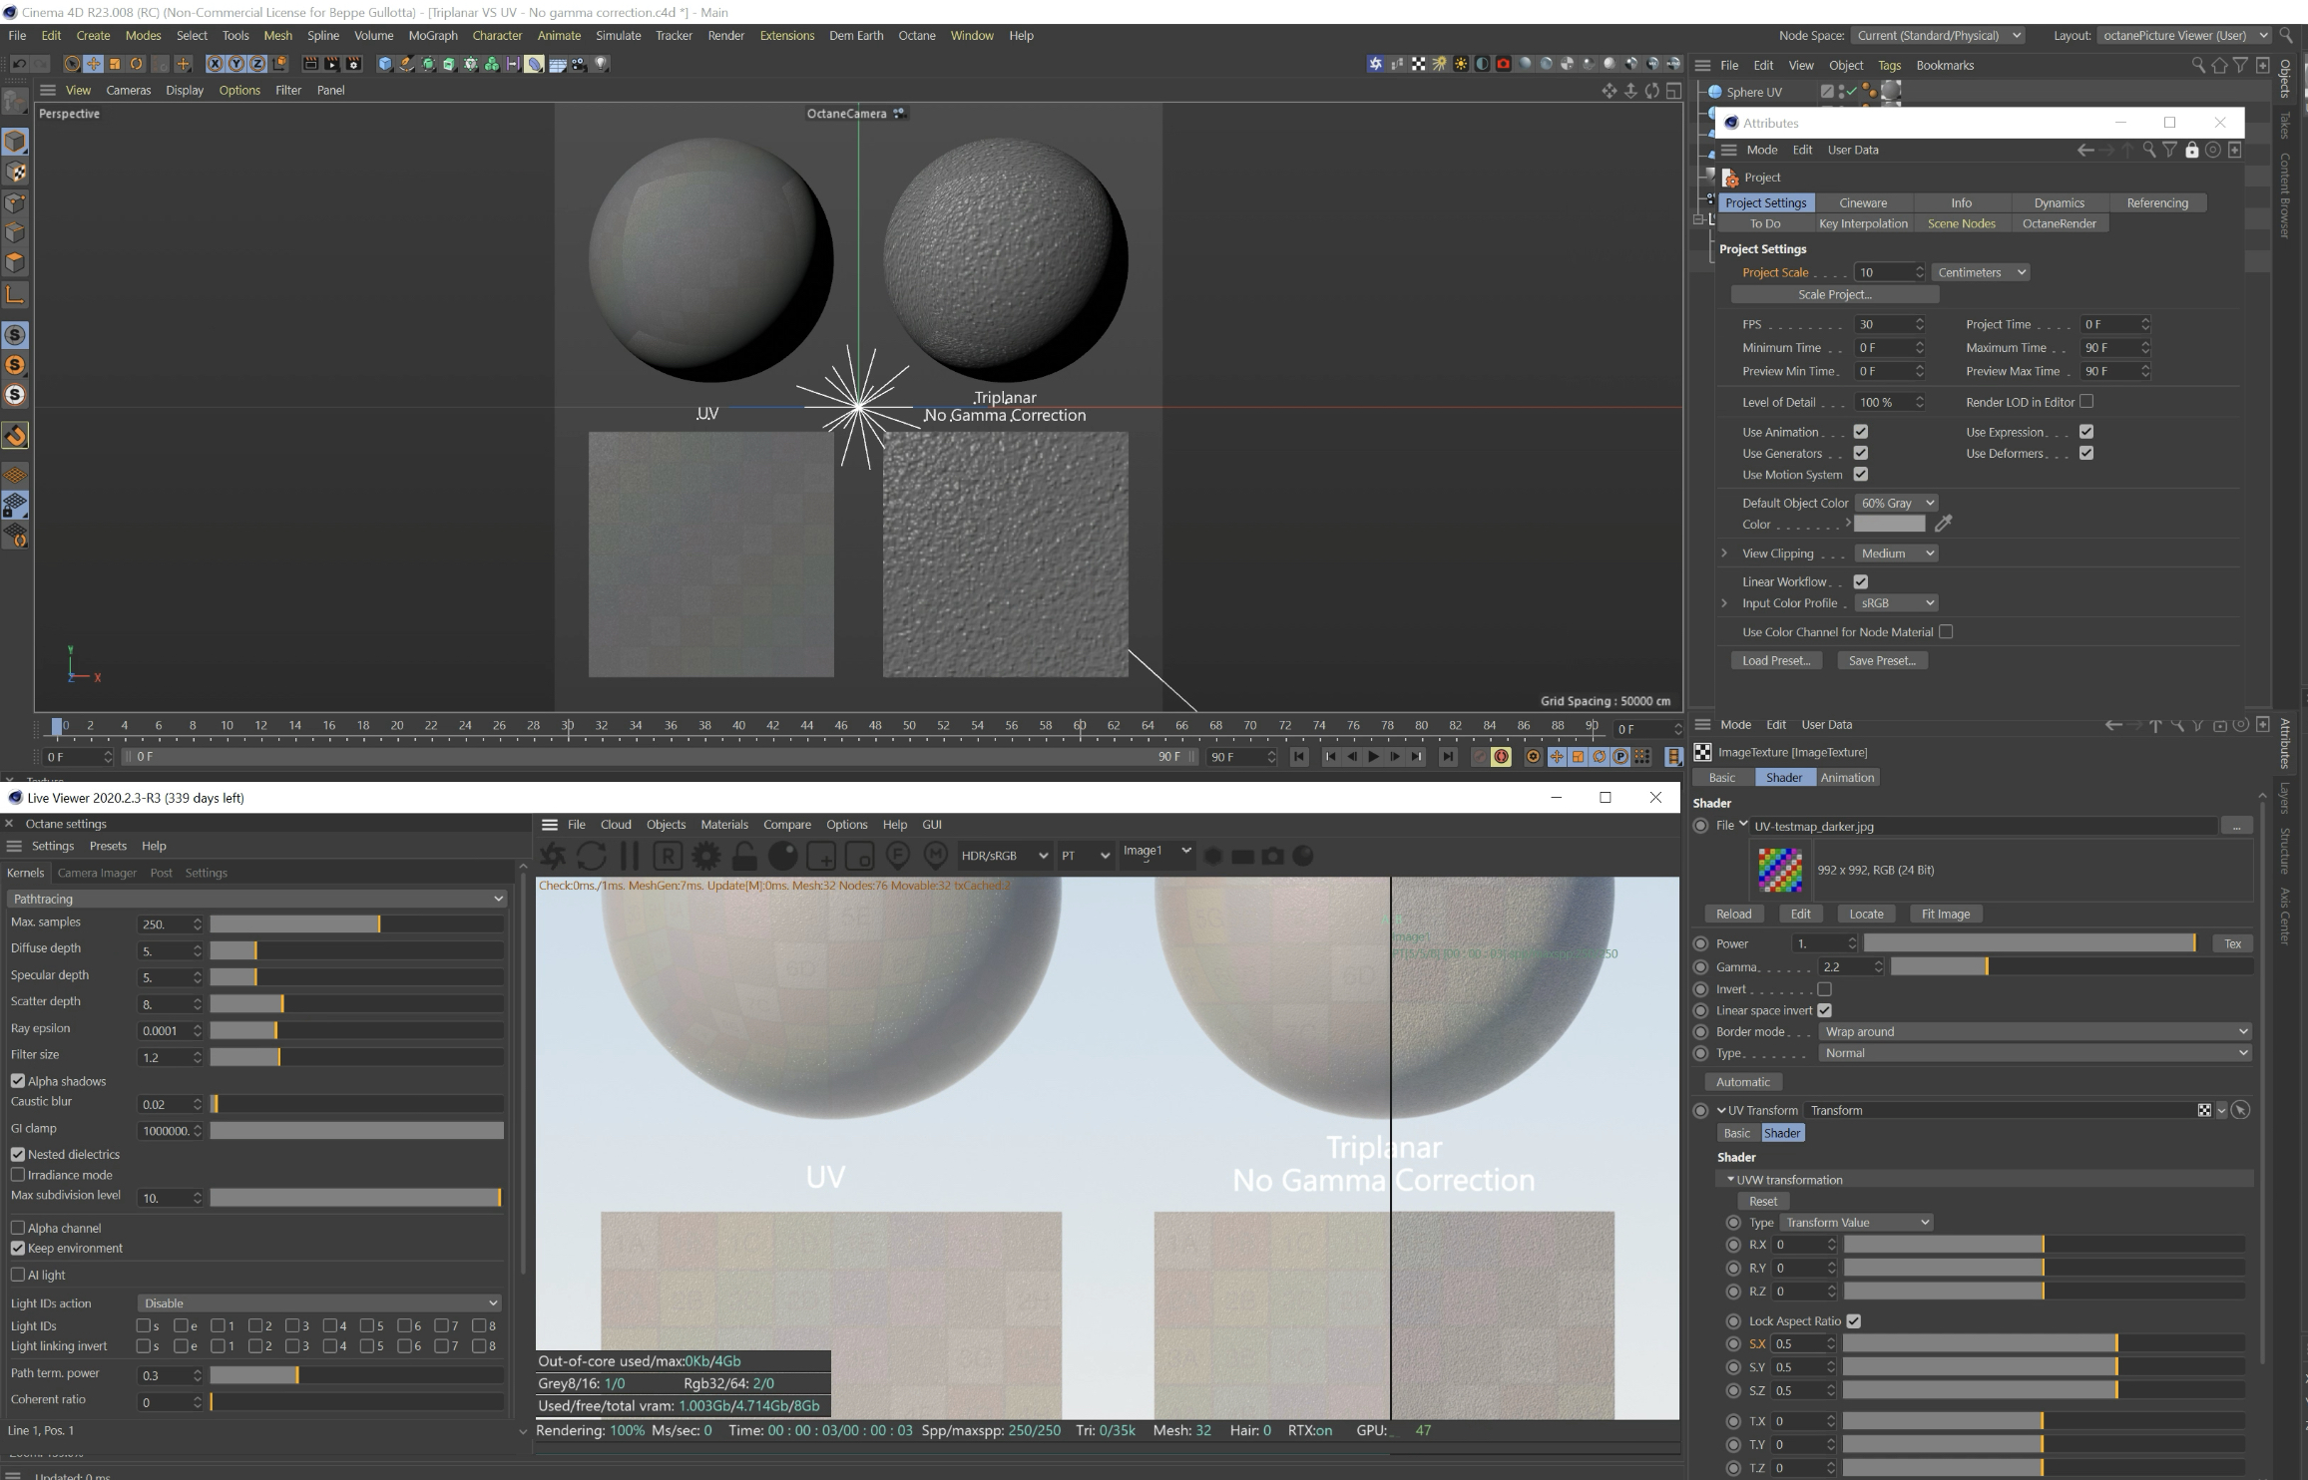Restart the render with the circular arrows icon
The image size is (2308, 1480).
[591, 856]
